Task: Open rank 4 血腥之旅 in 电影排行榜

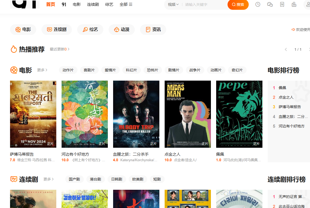Action: pyautogui.click(x=293, y=117)
